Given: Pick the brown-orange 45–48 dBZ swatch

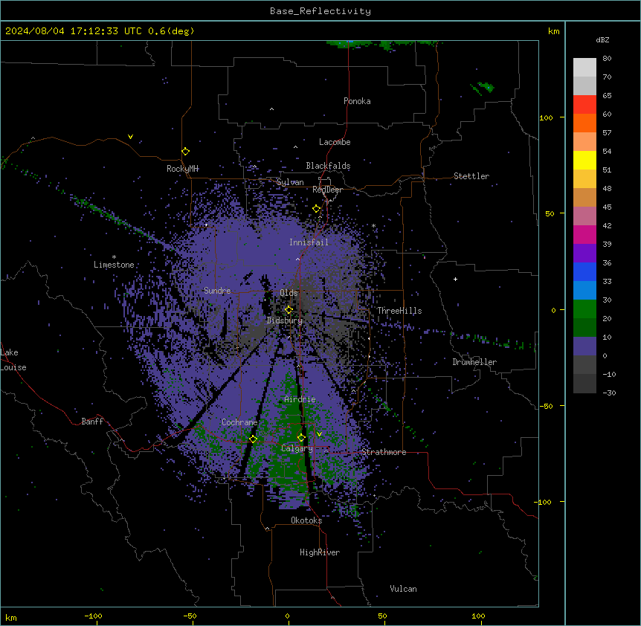Looking at the screenshot, I should (x=584, y=197).
